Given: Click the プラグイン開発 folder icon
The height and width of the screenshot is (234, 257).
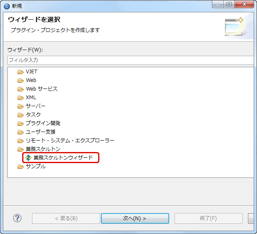Looking at the screenshot, I should tap(21, 123).
